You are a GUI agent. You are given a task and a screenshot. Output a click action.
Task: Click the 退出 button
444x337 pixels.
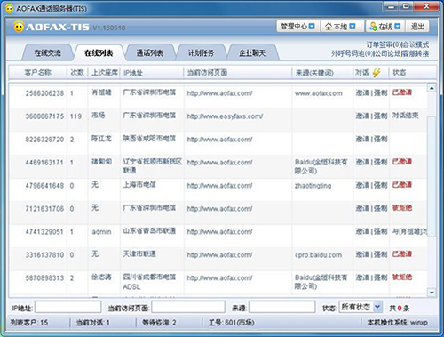tap(417, 27)
